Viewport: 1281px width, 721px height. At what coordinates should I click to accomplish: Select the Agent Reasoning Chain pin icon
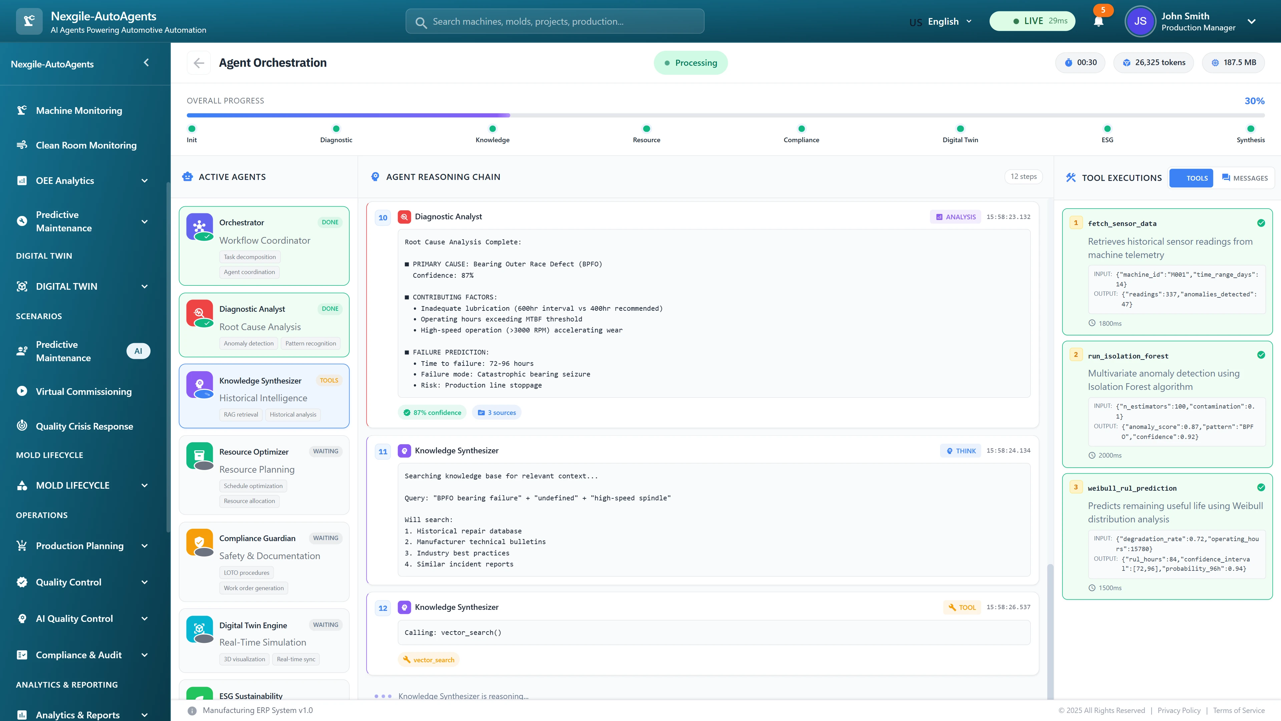375,177
